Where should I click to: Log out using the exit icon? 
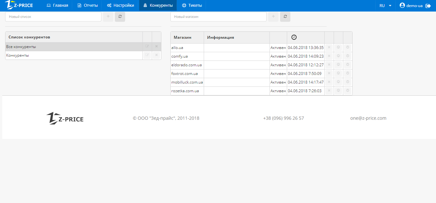tap(428, 6)
